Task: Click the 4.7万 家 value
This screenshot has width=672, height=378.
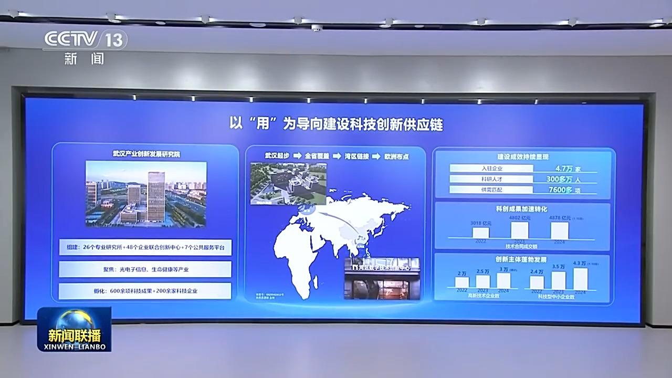Action: click(x=567, y=169)
